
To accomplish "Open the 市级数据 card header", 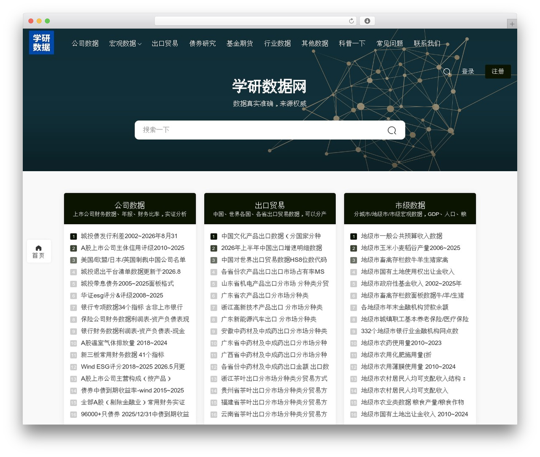I will click(x=410, y=209).
